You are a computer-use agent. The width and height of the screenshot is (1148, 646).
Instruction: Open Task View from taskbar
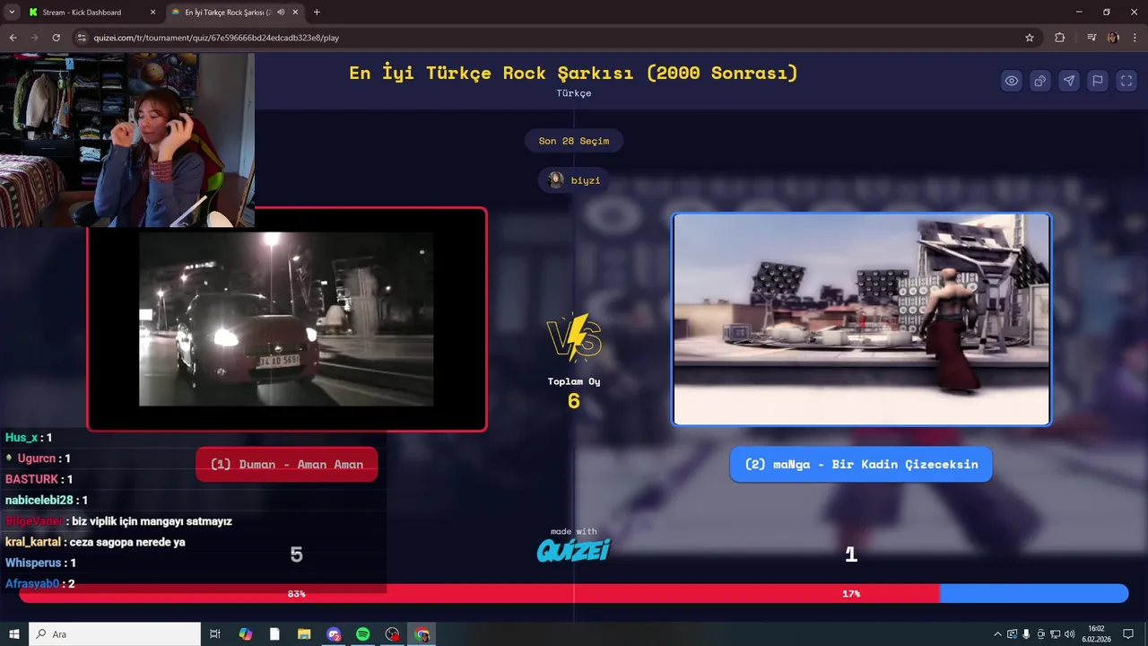[x=215, y=634]
